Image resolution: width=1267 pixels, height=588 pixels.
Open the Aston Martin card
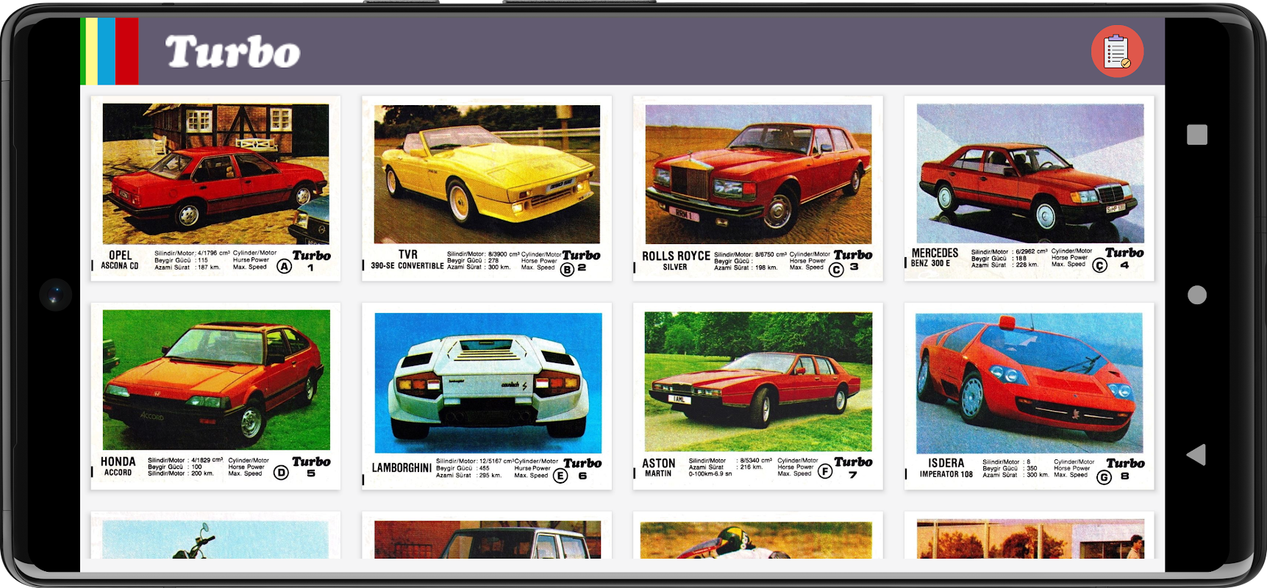click(x=758, y=396)
